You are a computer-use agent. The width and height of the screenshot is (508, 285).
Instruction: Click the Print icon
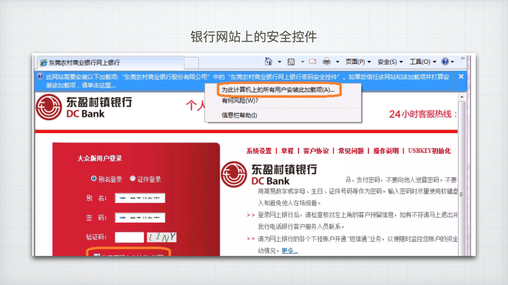pos(327,61)
